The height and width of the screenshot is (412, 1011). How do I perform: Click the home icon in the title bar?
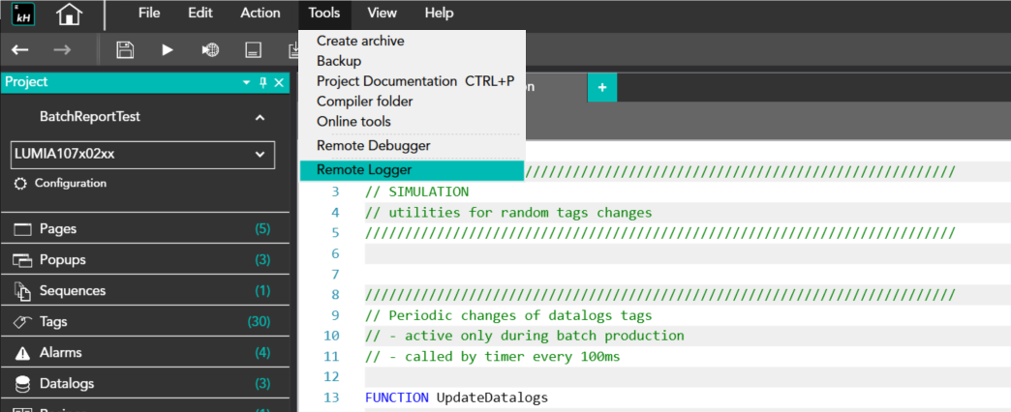click(69, 15)
